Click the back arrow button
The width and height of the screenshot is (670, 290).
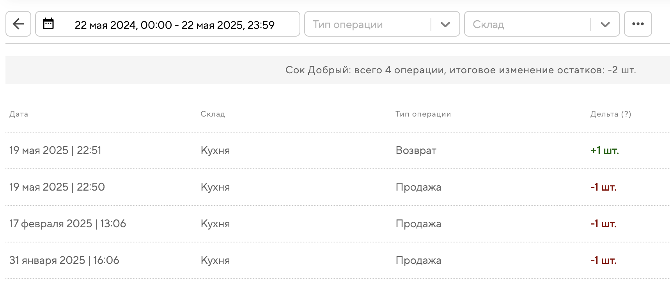coord(18,24)
